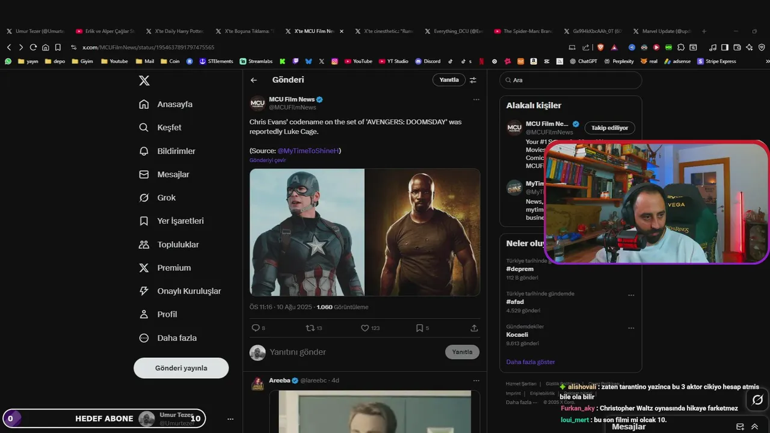Click the bookmark icon beside the home button
Image resolution: width=770 pixels, height=433 pixels.
tap(58, 47)
